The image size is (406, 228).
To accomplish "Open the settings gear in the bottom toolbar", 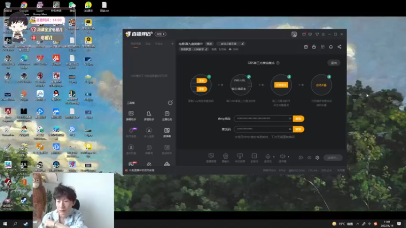I will [318, 158].
